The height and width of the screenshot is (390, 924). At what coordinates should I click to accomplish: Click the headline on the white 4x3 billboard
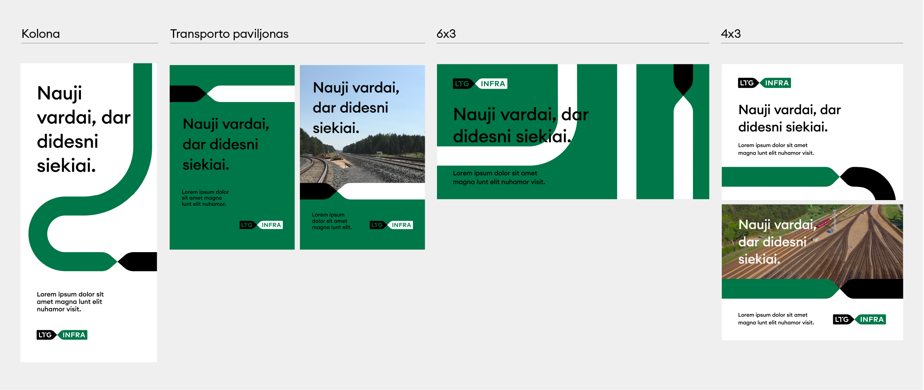[x=789, y=118]
